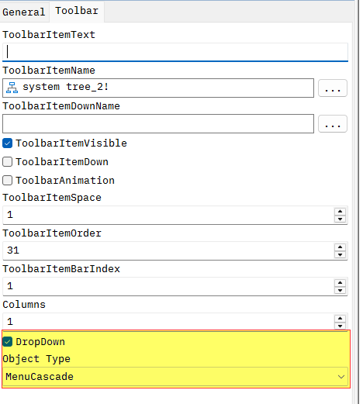Viewport: 363px width, 404px height.
Task: Decrease ToolbarItemOrder with down arrow
Action: click(340, 254)
